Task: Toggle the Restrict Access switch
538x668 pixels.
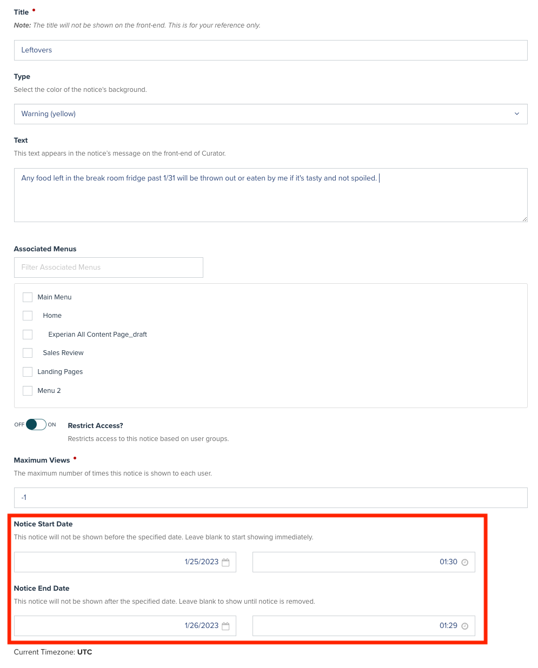Action: coord(36,425)
